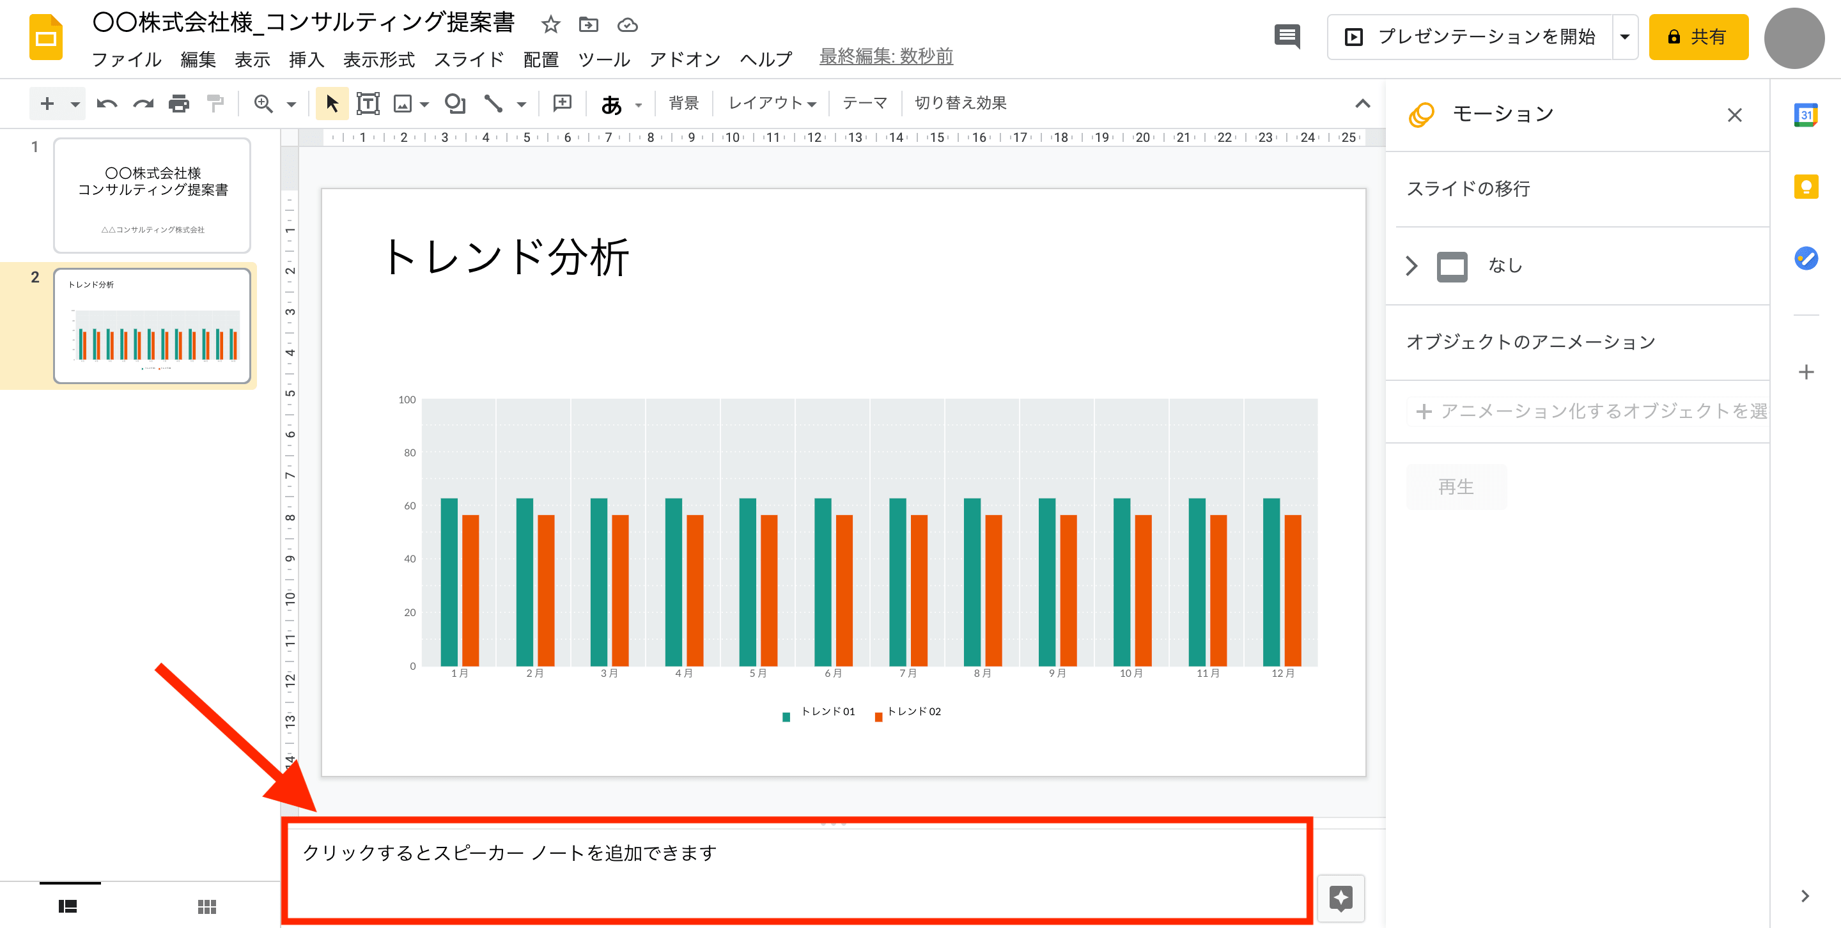Open the zoom level dropdown arrow

click(291, 105)
